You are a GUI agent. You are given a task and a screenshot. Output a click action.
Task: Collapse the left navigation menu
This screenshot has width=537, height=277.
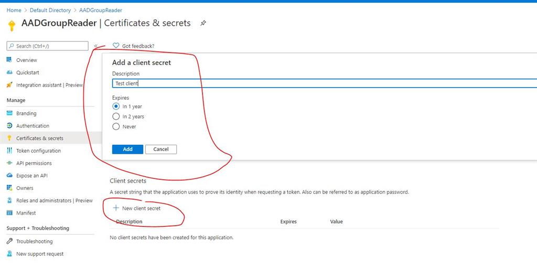tap(95, 46)
